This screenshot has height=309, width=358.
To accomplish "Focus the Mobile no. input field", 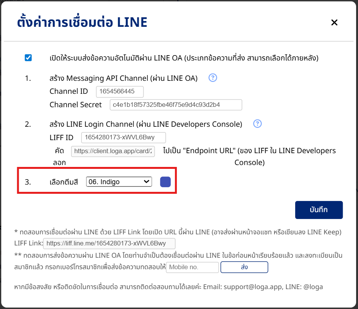I will point(193,267).
